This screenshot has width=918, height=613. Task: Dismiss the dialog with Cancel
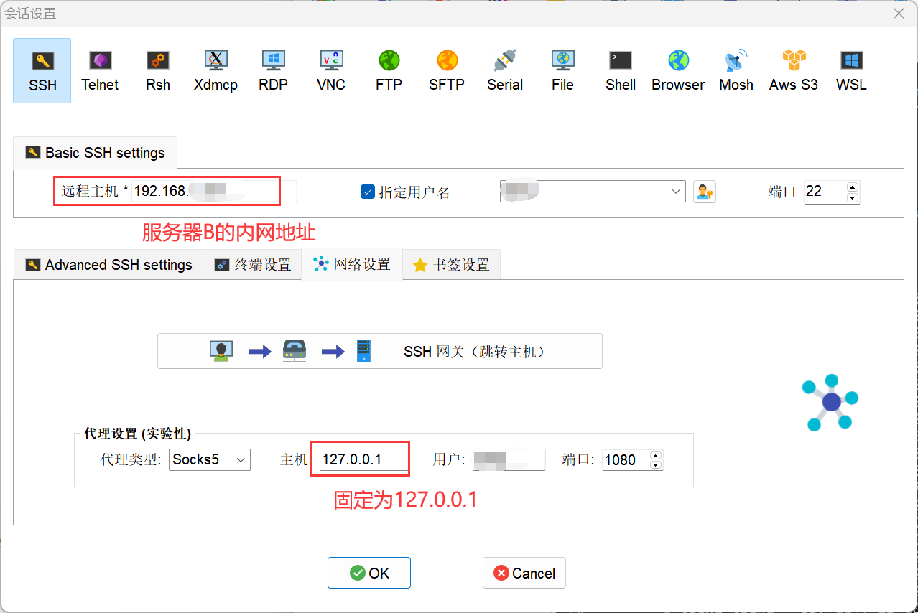tap(524, 572)
